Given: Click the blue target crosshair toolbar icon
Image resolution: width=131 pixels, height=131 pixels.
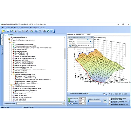Looking at the screenshot, I should click(36, 31).
